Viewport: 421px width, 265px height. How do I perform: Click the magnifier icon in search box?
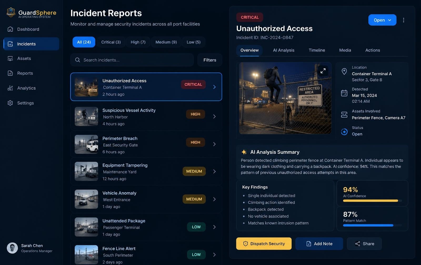coord(78,60)
